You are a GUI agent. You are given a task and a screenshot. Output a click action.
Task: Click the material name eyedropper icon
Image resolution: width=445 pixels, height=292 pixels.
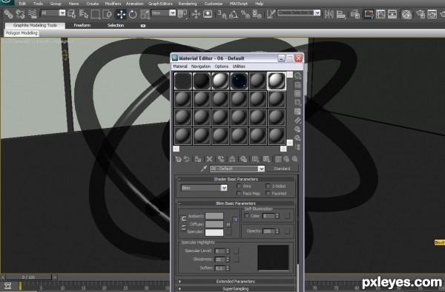point(203,169)
